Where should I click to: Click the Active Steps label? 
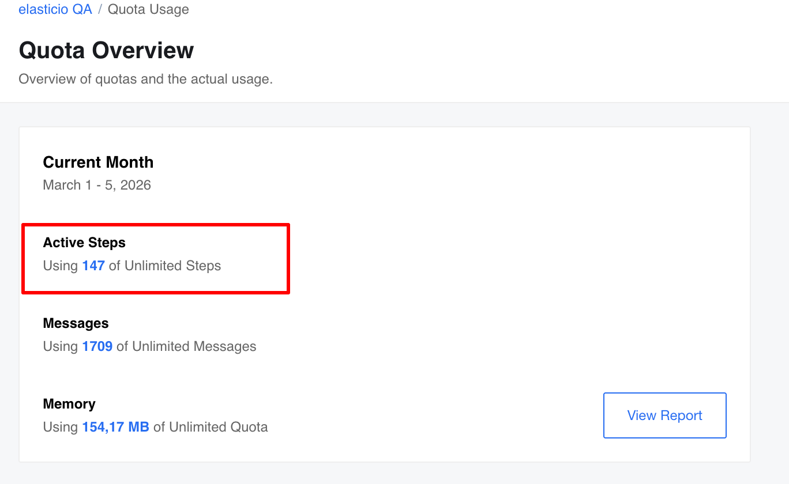pyautogui.click(x=84, y=243)
